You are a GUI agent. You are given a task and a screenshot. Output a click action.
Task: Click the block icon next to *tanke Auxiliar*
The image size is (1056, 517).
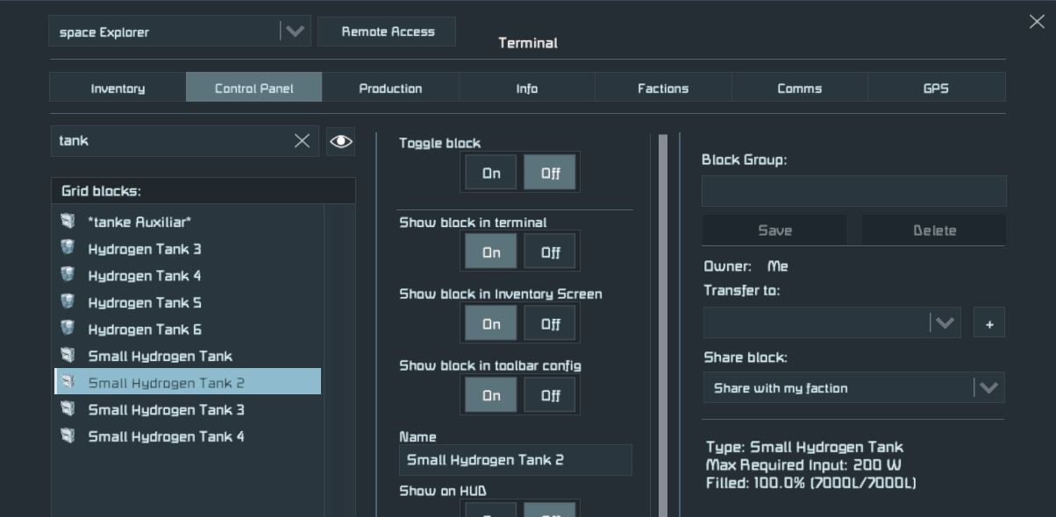click(x=68, y=222)
